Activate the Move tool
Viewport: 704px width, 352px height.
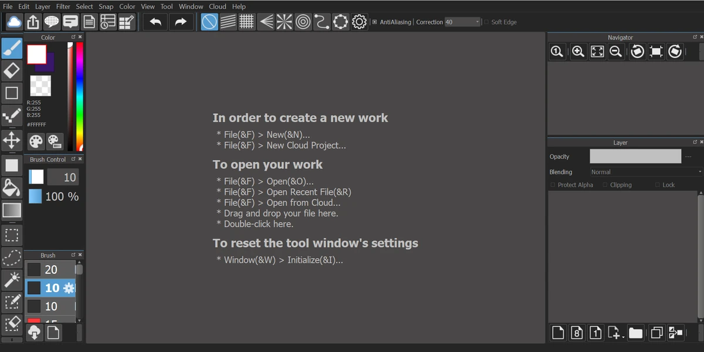pos(12,140)
